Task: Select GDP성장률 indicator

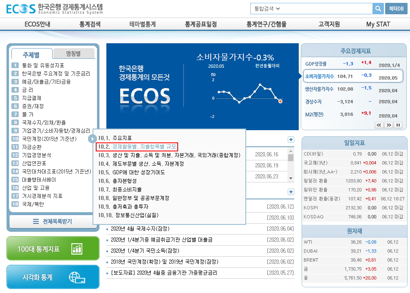Action: coord(316,64)
